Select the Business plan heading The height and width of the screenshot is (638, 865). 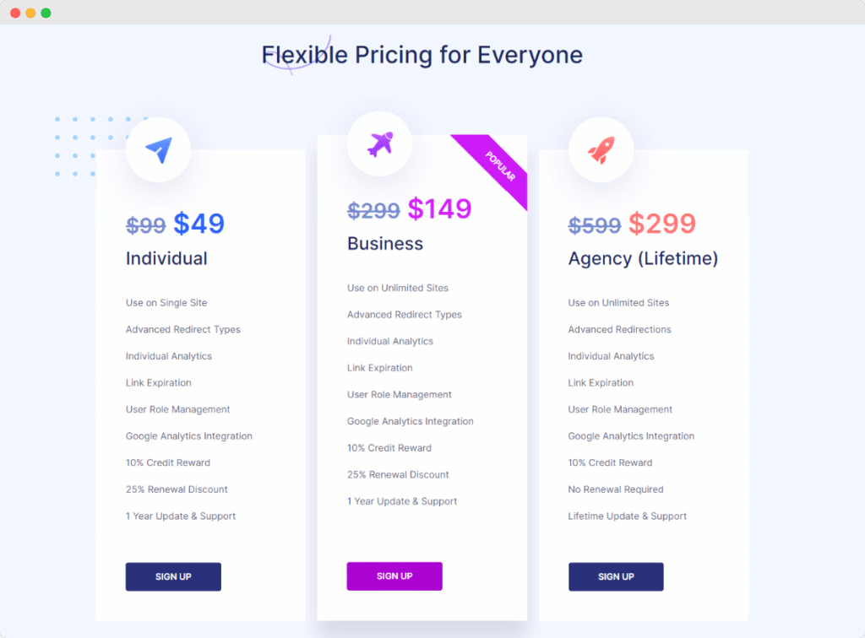[x=385, y=244]
